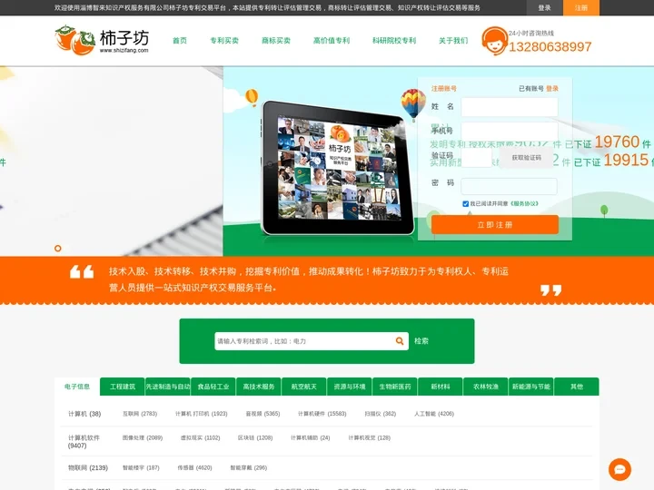Switch to the 生物新医药 tab
Image resolution: width=654 pixels, height=490 pixels.
coord(395,387)
